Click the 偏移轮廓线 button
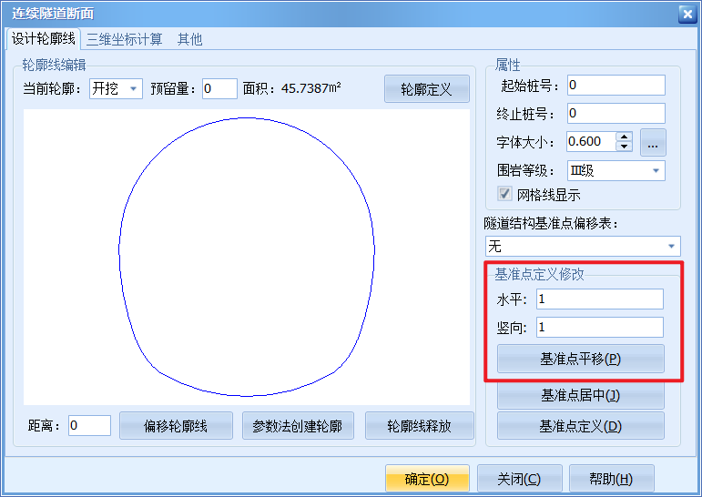This screenshot has width=702, height=497. pyautogui.click(x=176, y=426)
